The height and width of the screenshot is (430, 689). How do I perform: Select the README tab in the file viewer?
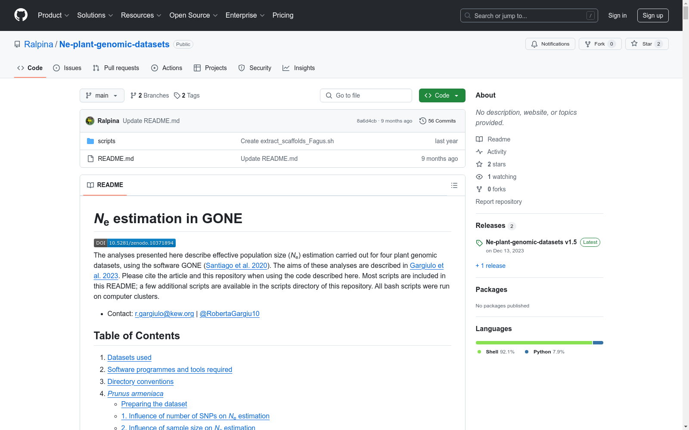pyautogui.click(x=105, y=185)
